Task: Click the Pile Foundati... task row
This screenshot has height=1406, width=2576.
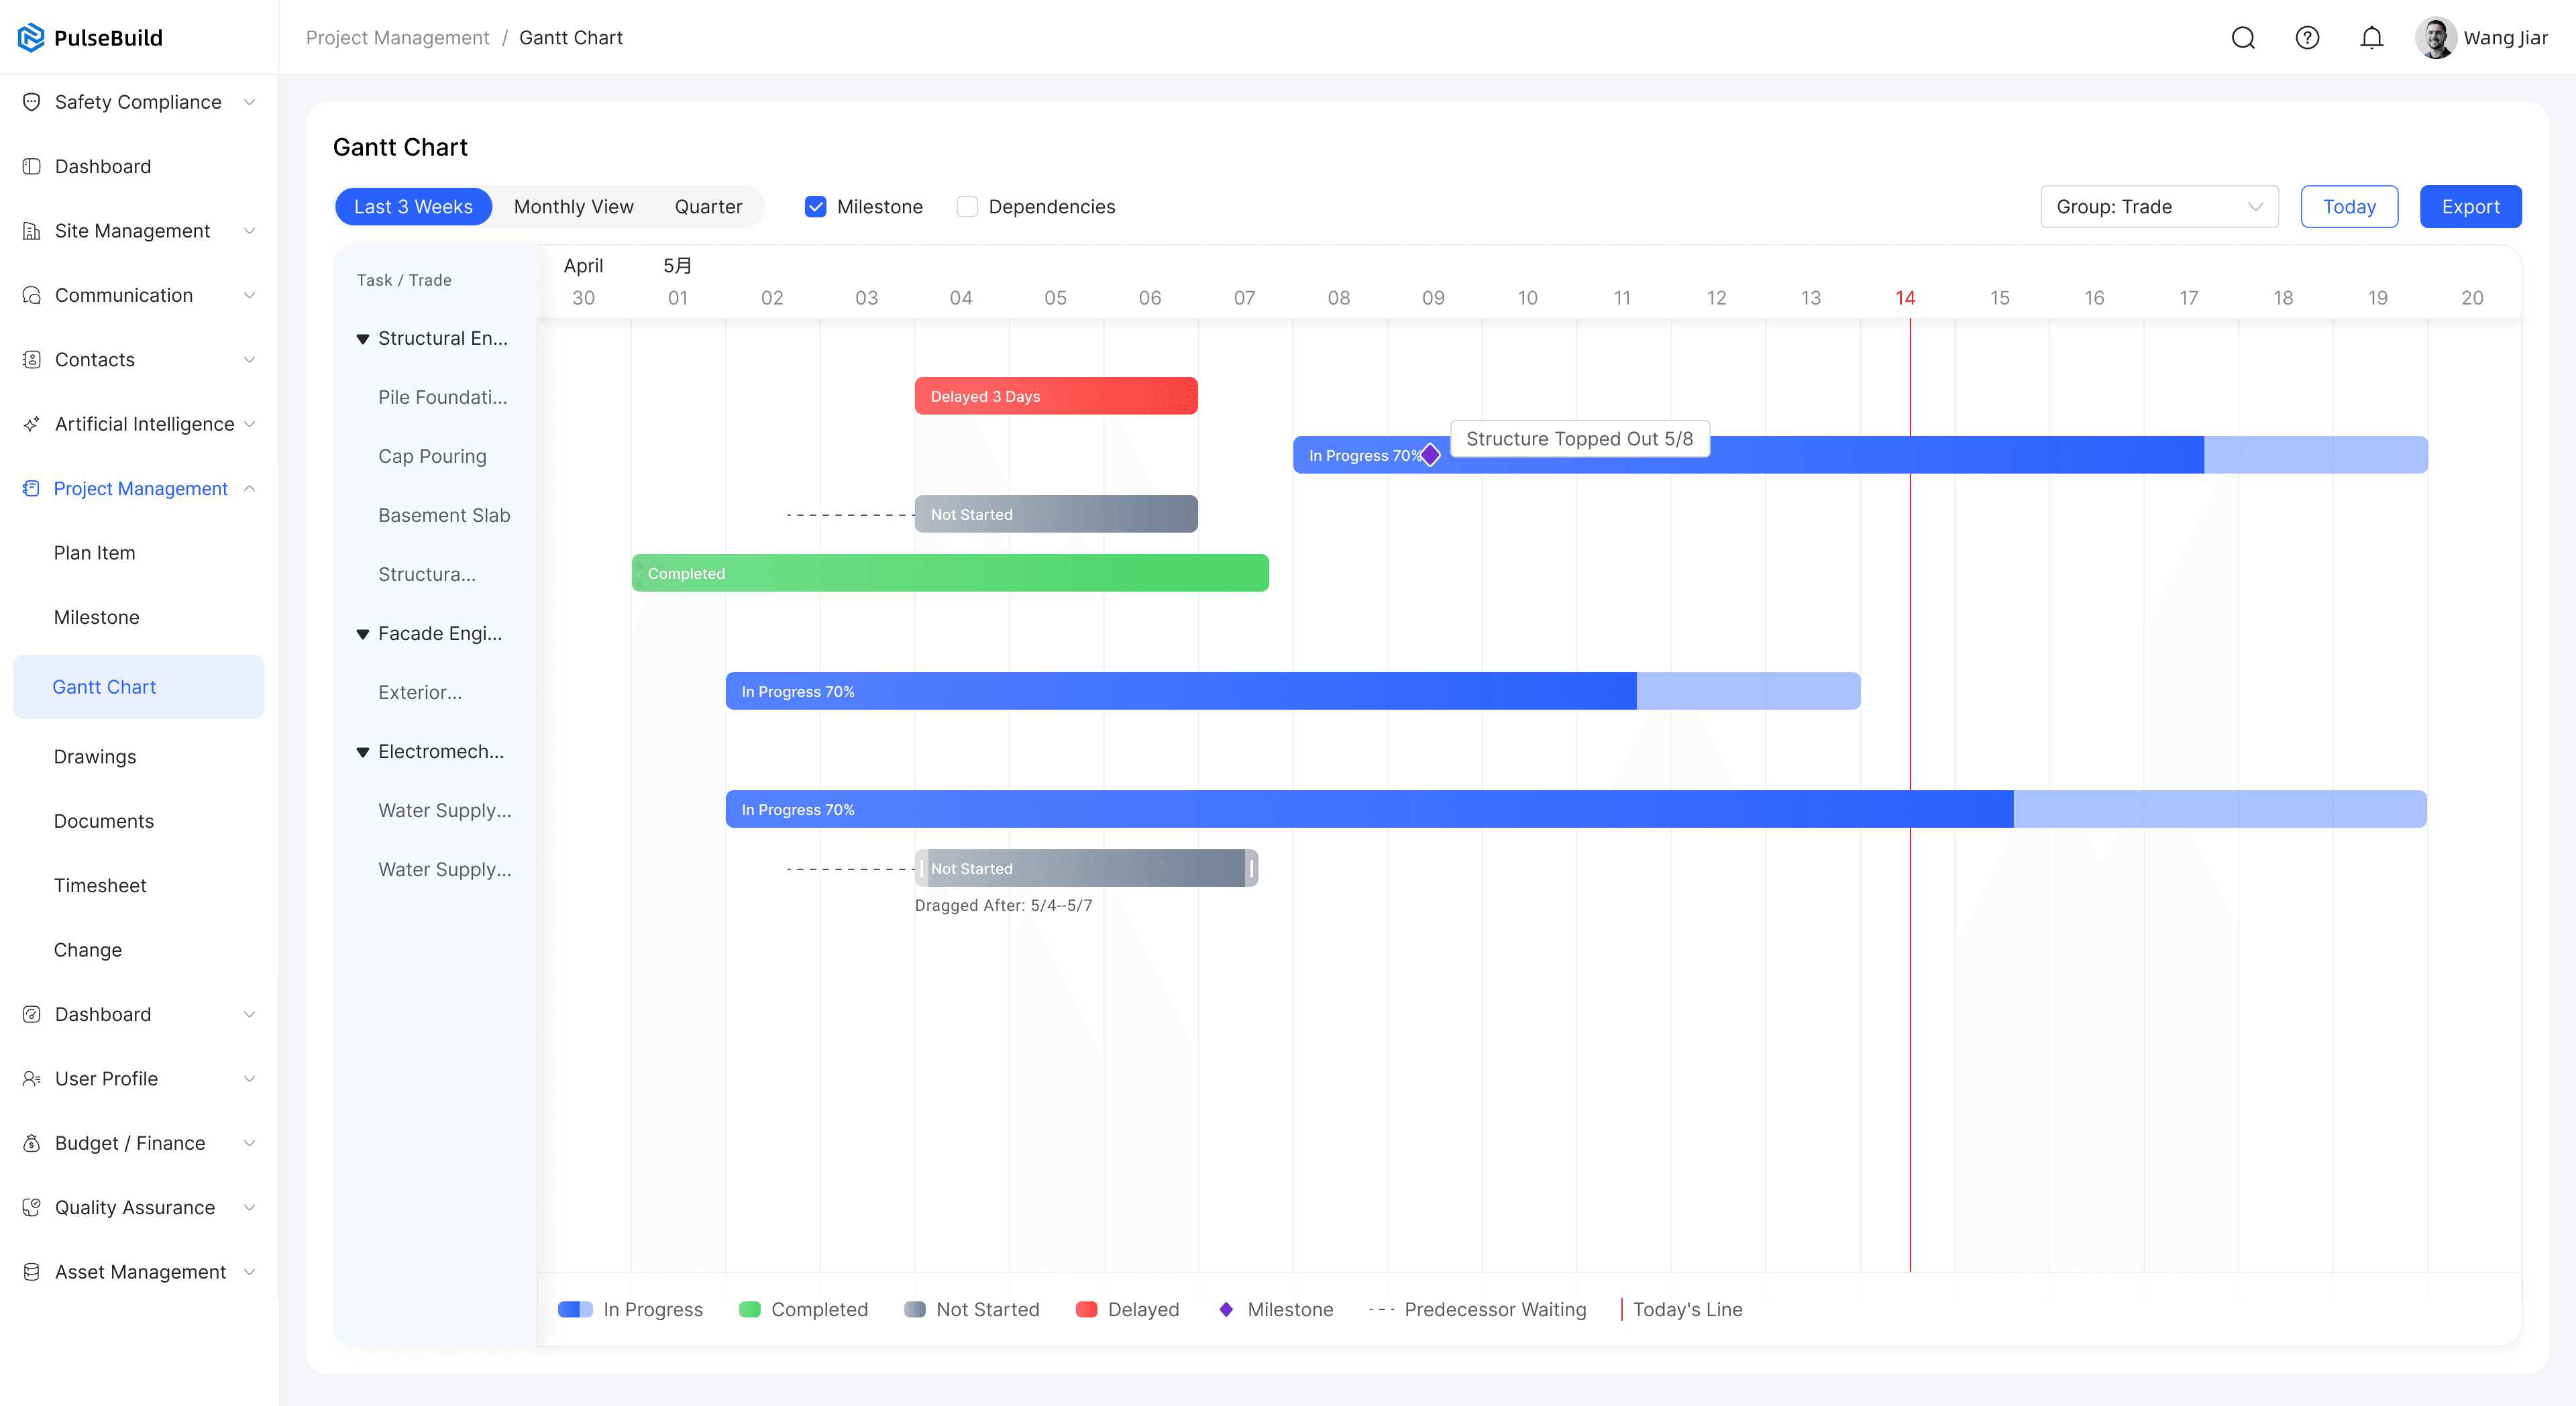Action: pyautogui.click(x=442, y=397)
